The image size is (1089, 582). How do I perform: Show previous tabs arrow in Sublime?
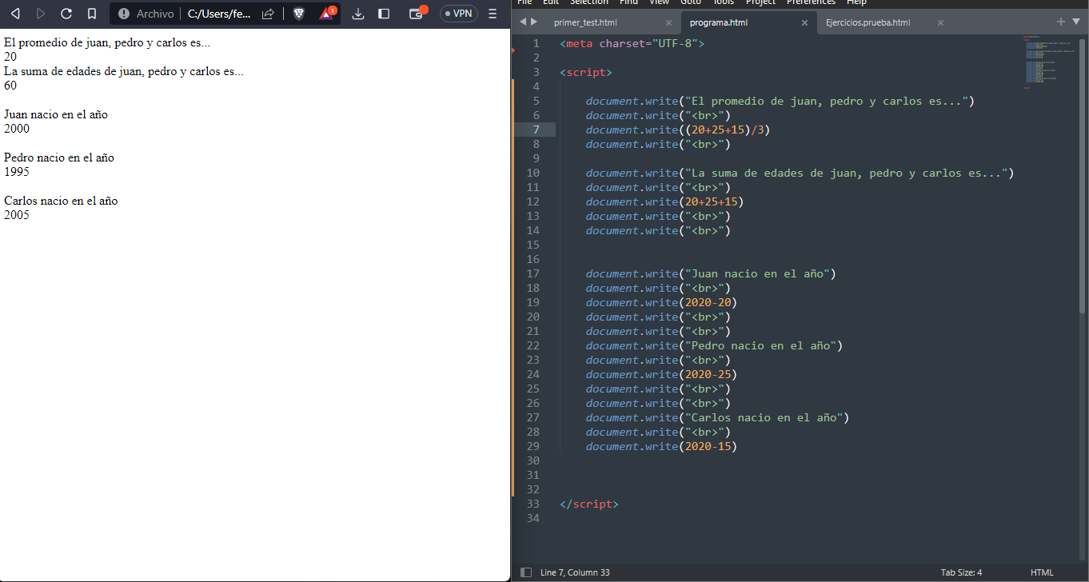point(523,22)
